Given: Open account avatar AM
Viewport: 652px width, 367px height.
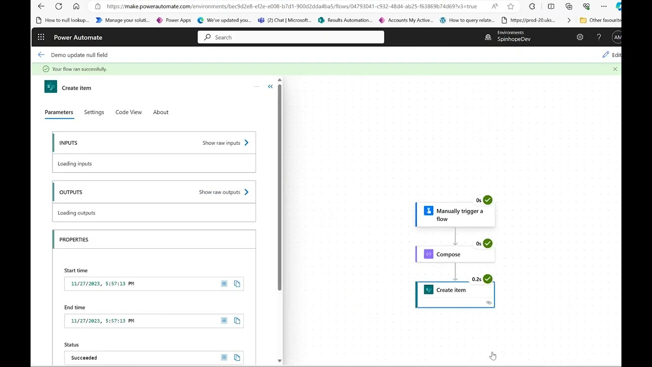Looking at the screenshot, I should click(x=617, y=37).
